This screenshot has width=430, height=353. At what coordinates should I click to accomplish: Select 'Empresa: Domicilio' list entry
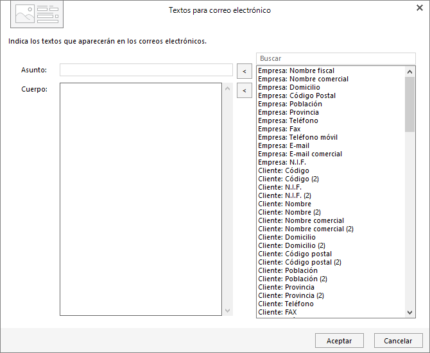(331, 87)
